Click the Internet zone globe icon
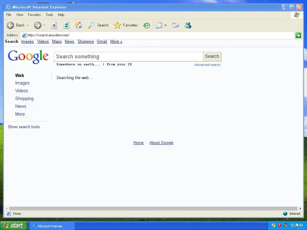 point(285,214)
